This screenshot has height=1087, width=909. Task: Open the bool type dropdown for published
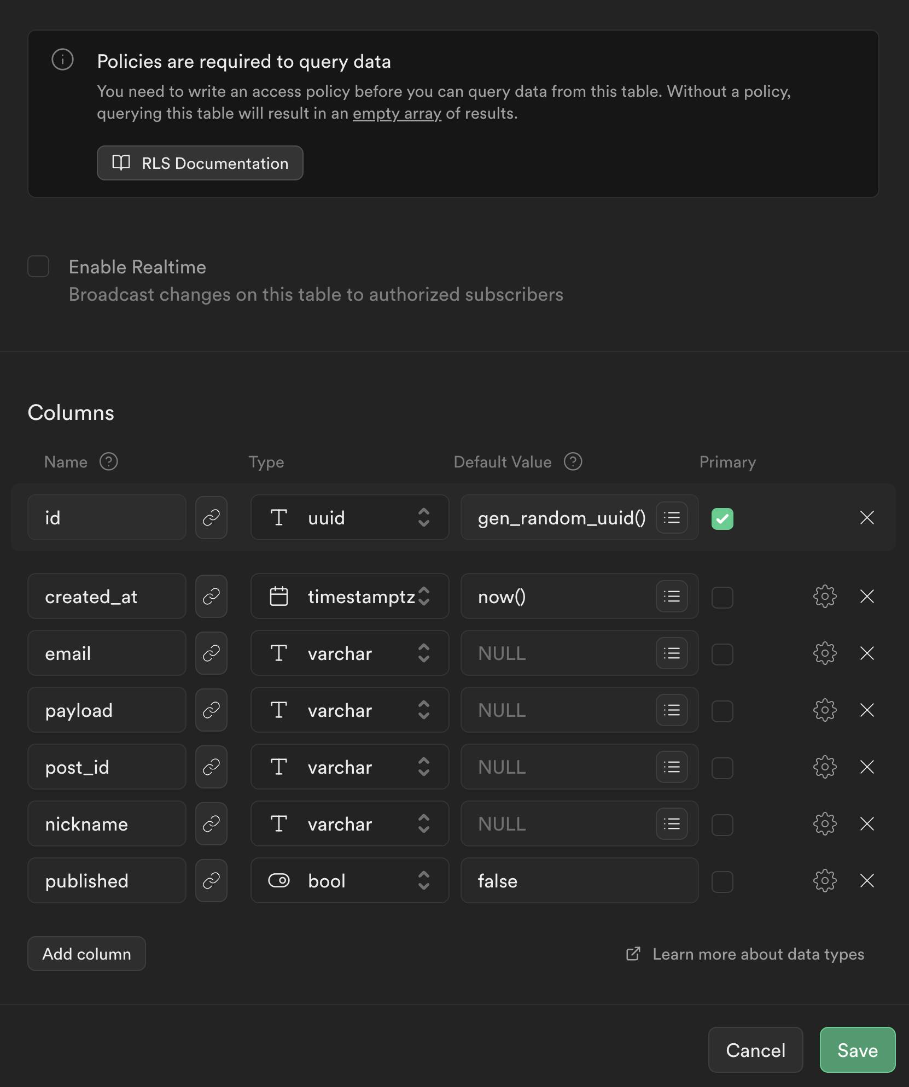pyautogui.click(x=349, y=880)
